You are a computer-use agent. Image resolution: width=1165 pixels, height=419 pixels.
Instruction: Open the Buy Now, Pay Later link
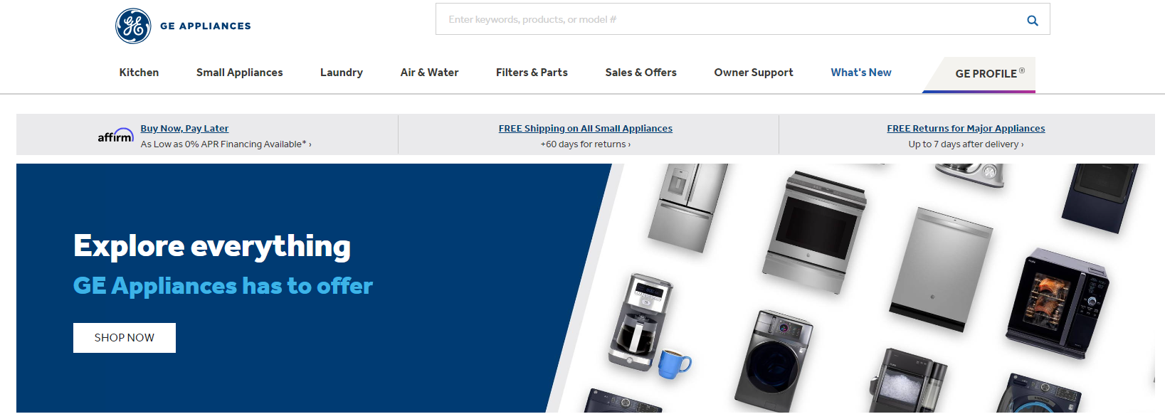pos(184,129)
